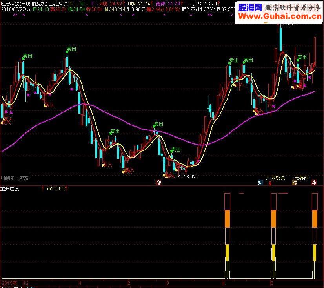This screenshot has width=324, height=288.
Task: Click the month 2 timeline marker
Action: click(129, 283)
